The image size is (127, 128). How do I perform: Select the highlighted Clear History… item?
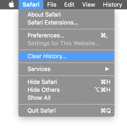click(x=66, y=56)
